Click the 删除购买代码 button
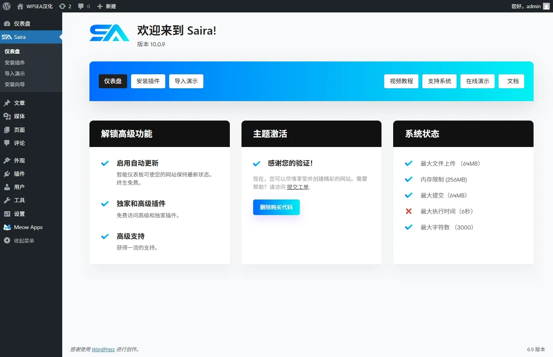 tap(276, 207)
